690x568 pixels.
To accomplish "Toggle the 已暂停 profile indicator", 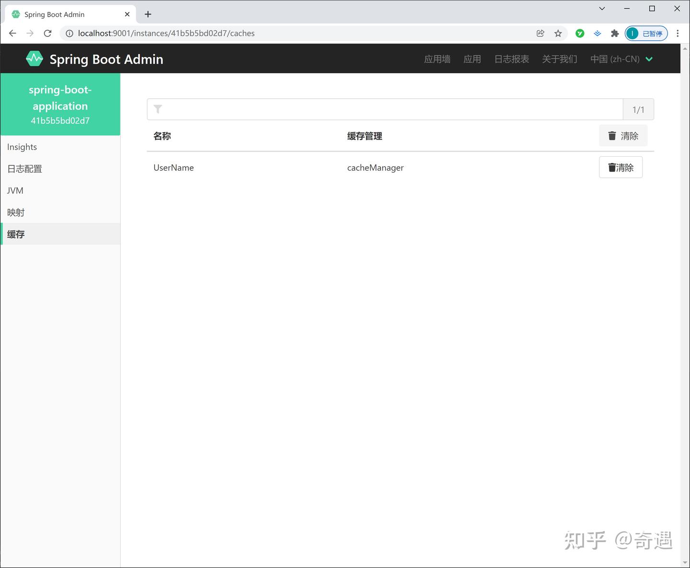I will tap(646, 33).
